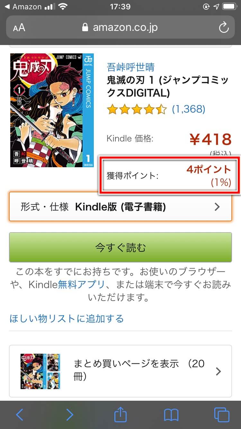The width and height of the screenshot is (241, 429).
Task: Open author link 吾峠呼世晴
Action: coord(130,67)
